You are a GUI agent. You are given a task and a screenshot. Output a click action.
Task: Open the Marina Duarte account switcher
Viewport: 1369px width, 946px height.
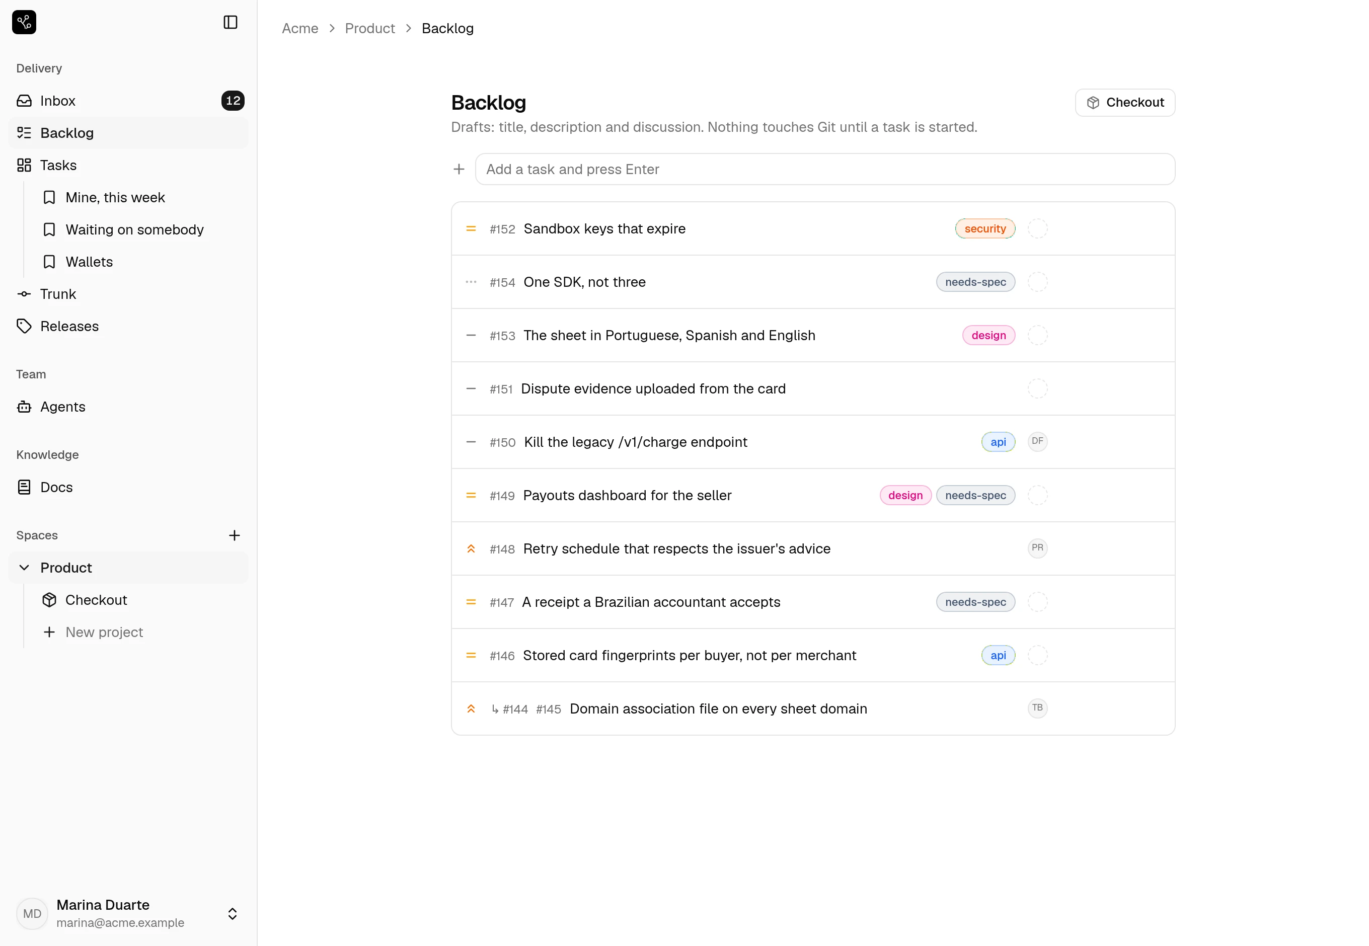pyautogui.click(x=129, y=913)
